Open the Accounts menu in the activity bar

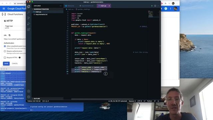pos(29,91)
